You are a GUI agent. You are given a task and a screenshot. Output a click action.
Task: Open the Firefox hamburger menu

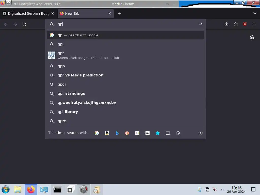pyautogui.click(x=254, y=24)
